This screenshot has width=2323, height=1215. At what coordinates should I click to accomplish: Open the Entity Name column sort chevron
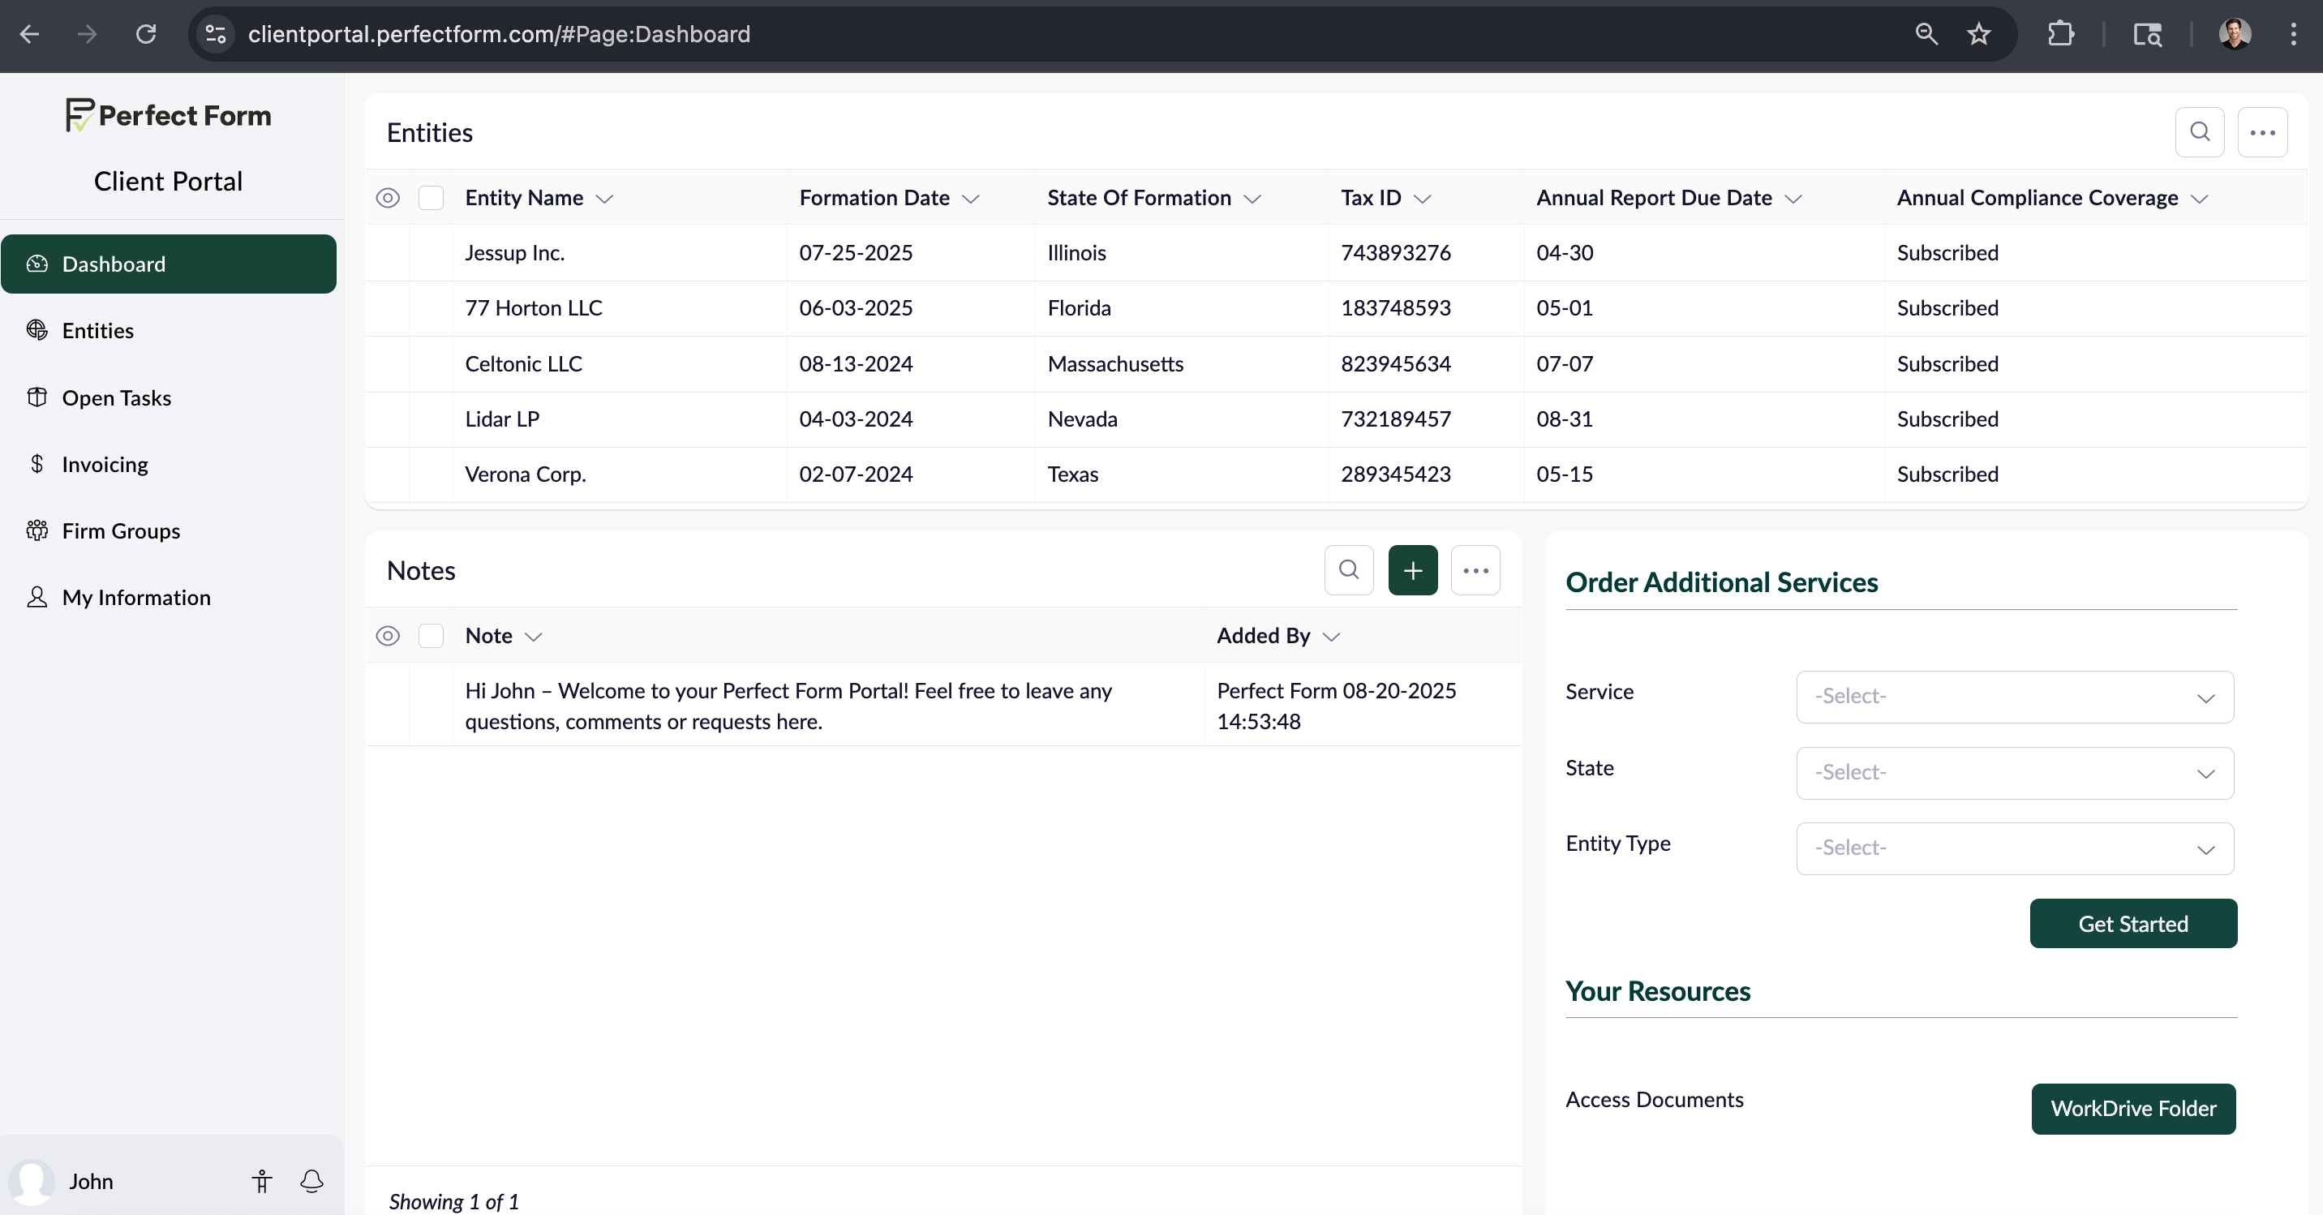point(605,199)
